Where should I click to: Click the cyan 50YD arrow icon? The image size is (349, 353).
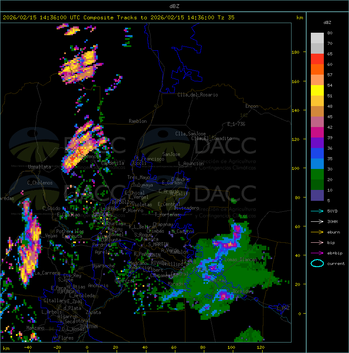click(x=317, y=211)
